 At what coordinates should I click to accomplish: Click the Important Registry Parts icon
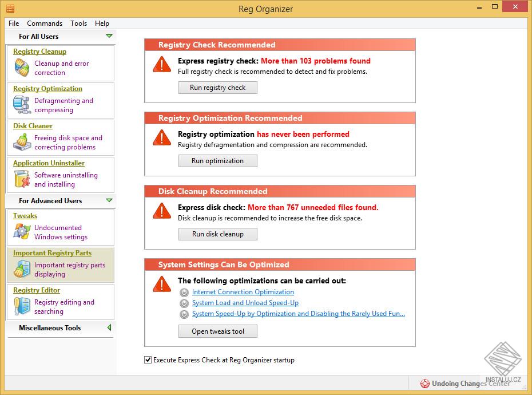click(x=22, y=269)
